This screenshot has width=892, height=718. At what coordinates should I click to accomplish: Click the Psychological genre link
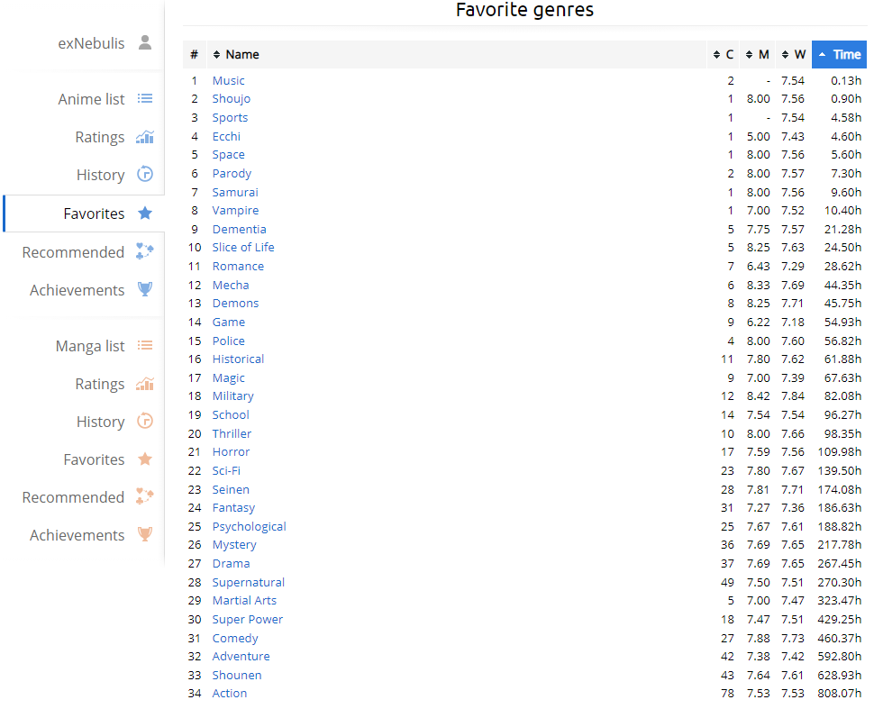249,527
